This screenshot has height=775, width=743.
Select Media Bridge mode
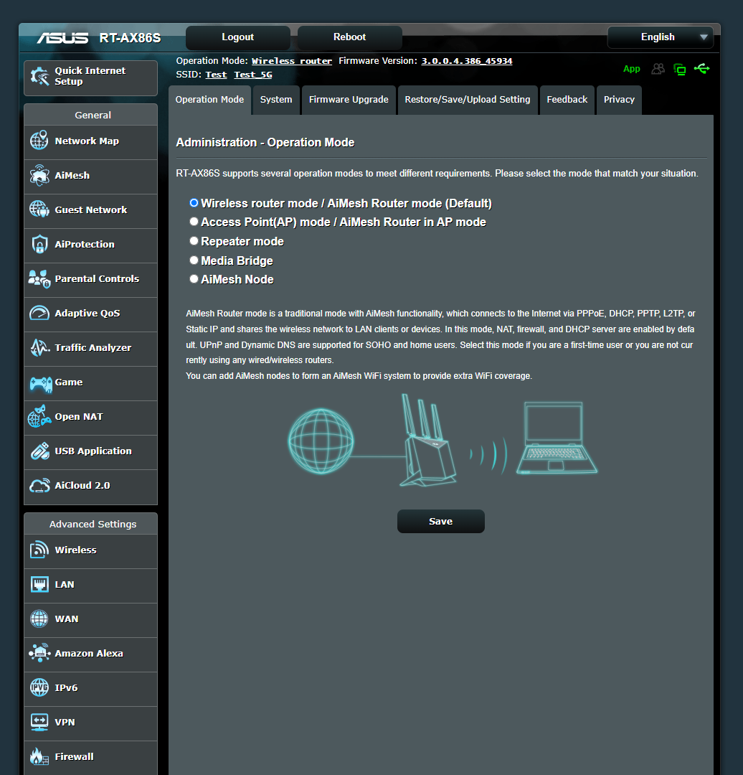pos(194,260)
